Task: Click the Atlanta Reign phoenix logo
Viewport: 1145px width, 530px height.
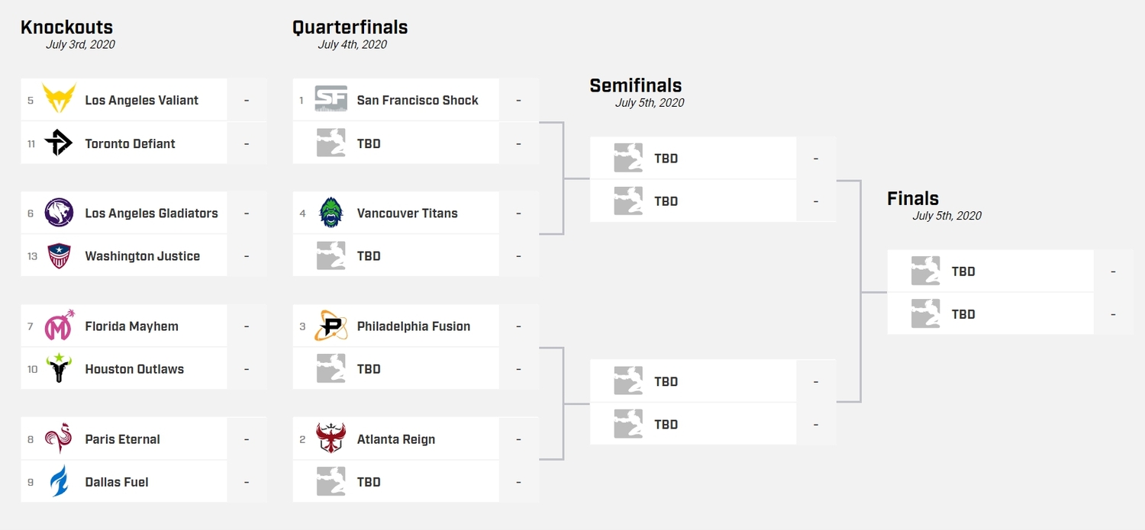Action: 331,439
